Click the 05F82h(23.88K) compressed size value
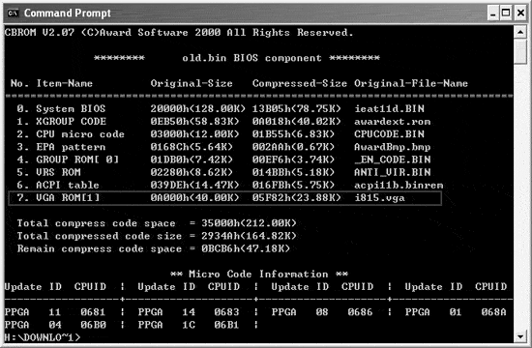 coord(297,198)
